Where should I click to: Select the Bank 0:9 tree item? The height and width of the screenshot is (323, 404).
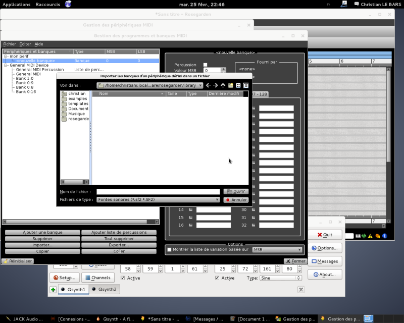(x=25, y=83)
